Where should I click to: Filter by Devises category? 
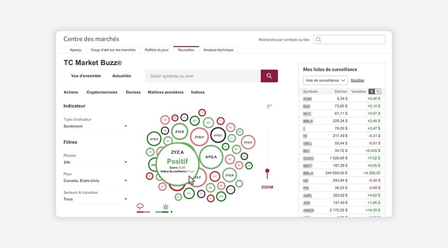(x=133, y=92)
